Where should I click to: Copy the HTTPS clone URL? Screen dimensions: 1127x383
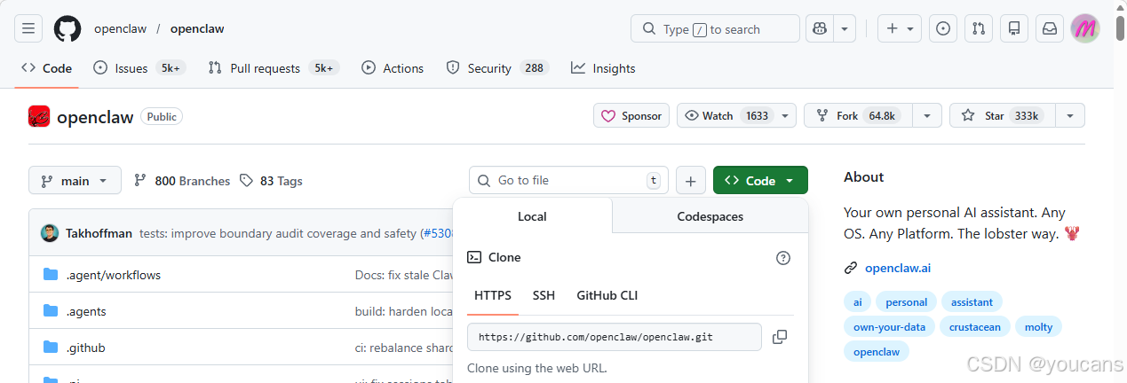tap(780, 337)
